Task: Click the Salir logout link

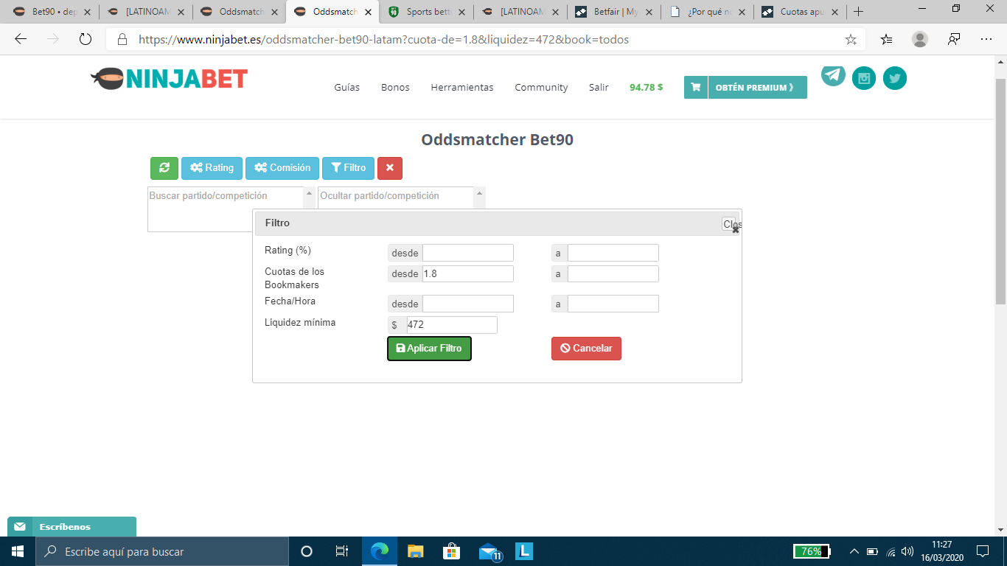Action: click(599, 87)
